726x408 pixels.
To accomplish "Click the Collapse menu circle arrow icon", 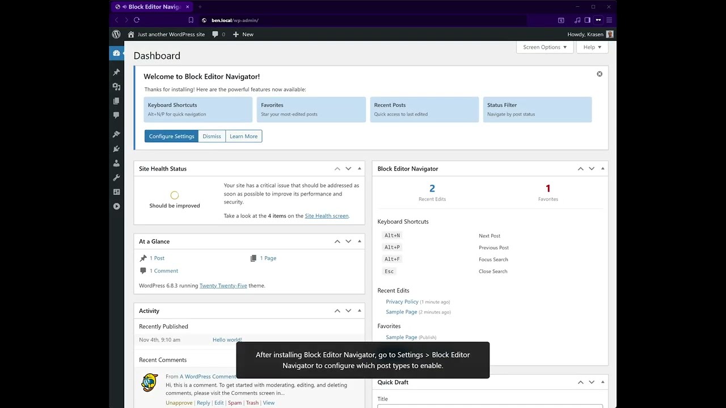I will click(x=116, y=206).
